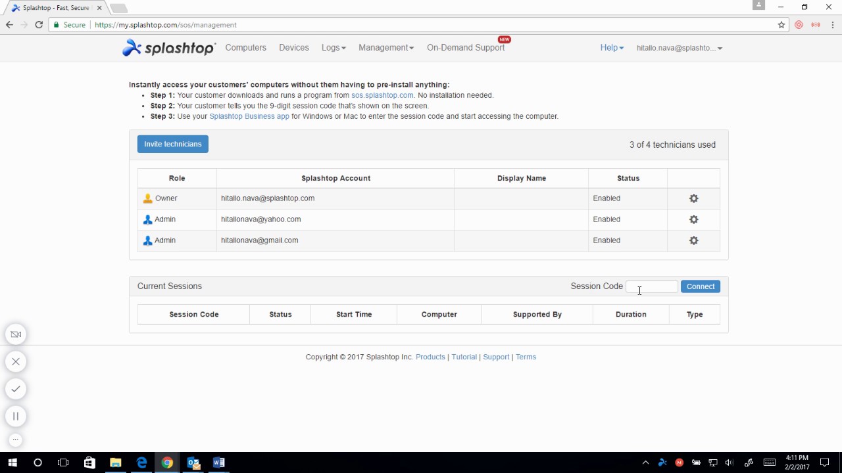This screenshot has width=842, height=473.
Task: Click the Invite technicians button
Action: click(x=173, y=144)
